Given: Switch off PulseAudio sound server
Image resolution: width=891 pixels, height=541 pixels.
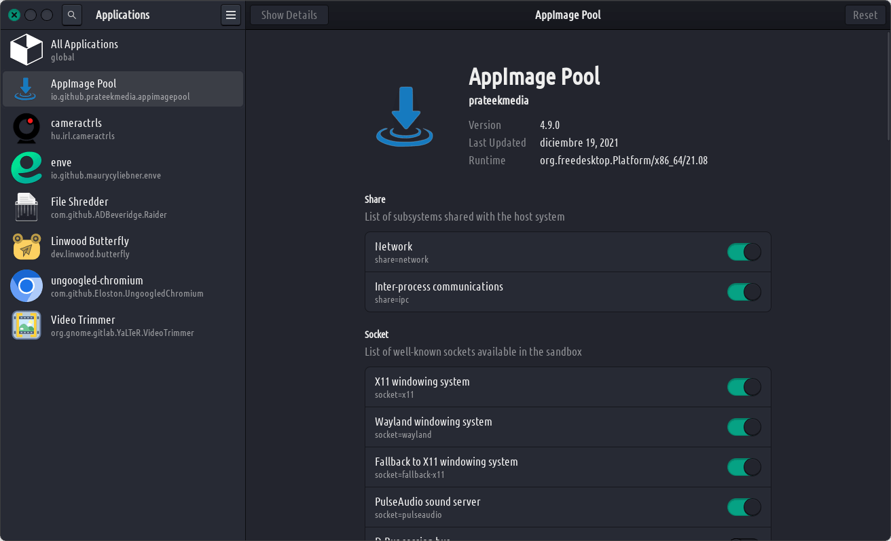Looking at the screenshot, I should (x=744, y=508).
